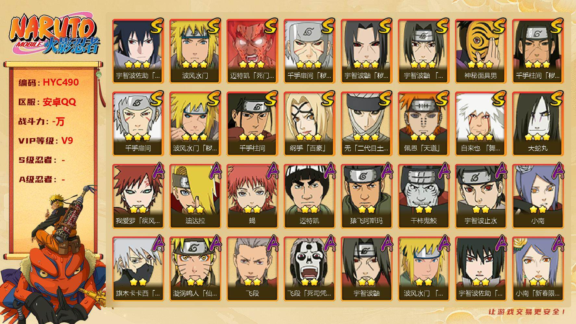Screen dimensions: 576x324
Task: Click the 迈特凯 A-rank ninja card
Action: [x=309, y=196]
